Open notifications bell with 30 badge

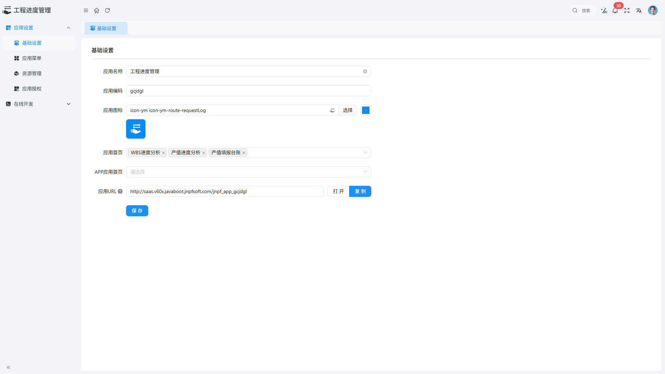tap(615, 10)
